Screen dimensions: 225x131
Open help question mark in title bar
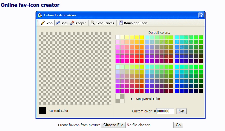pos(201,15)
